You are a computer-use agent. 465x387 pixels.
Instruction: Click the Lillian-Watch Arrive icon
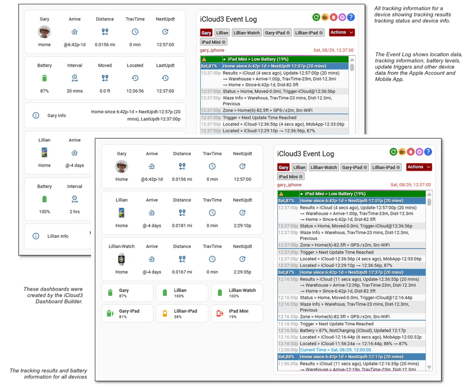tap(152, 259)
